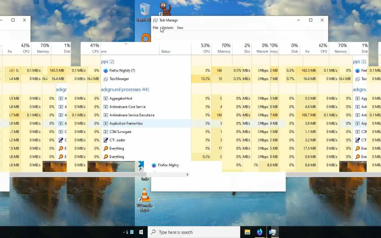
Task: Select the VS Code desktop shortcut icon
Action: coord(141,165)
